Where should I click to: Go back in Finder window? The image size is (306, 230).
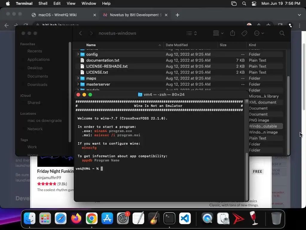tap(80, 33)
